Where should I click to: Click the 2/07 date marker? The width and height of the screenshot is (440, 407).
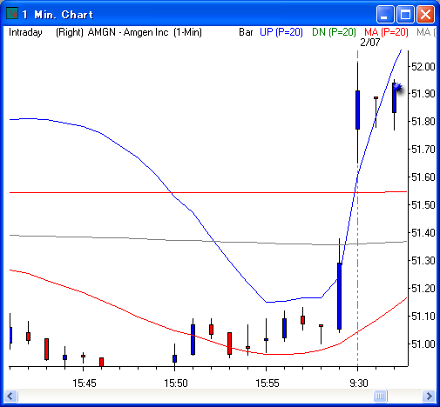[370, 43]
